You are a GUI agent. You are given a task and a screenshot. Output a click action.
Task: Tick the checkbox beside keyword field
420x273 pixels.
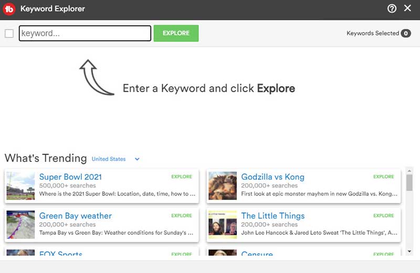9,34
